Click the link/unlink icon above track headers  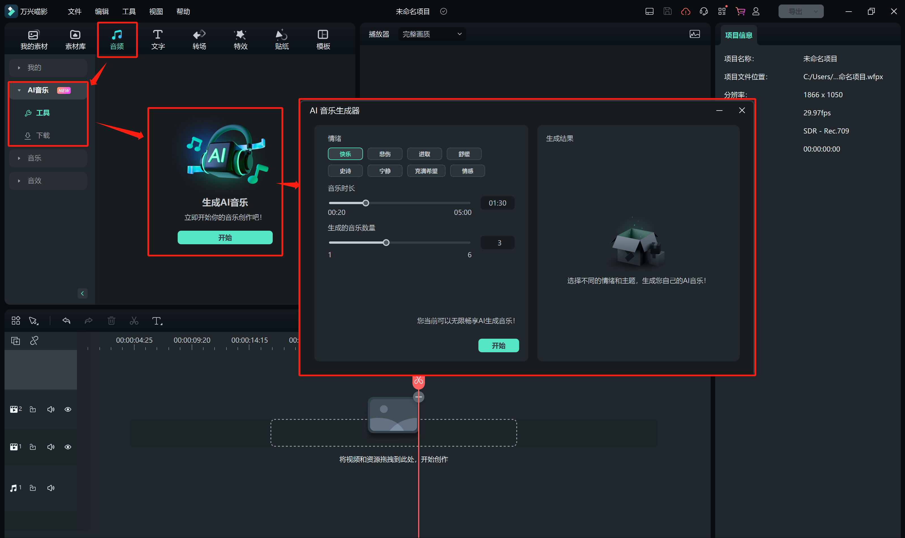coord(34,341)
